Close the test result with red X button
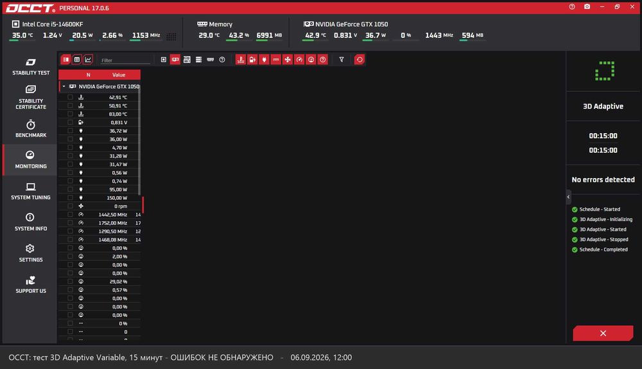Screen dimensions: 642x369 pyautogui.click(x=603, y=334)
